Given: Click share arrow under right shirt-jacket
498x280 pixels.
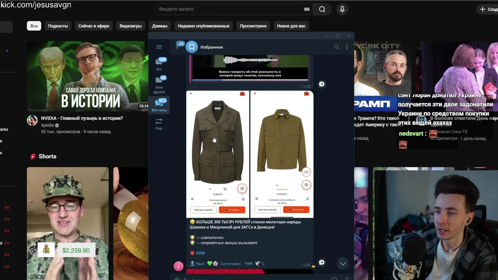Looking at the screenshot, I should pos(256,199).
